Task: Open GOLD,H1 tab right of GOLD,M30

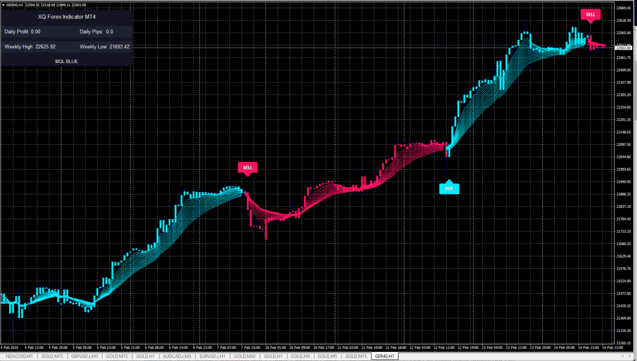Action: click(x=273, y=356)
